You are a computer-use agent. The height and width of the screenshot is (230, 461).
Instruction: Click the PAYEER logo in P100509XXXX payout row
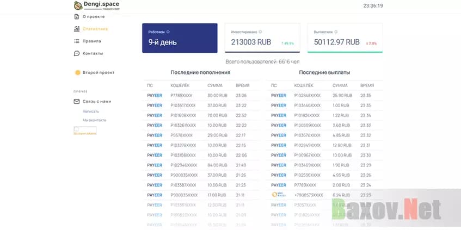279,126
